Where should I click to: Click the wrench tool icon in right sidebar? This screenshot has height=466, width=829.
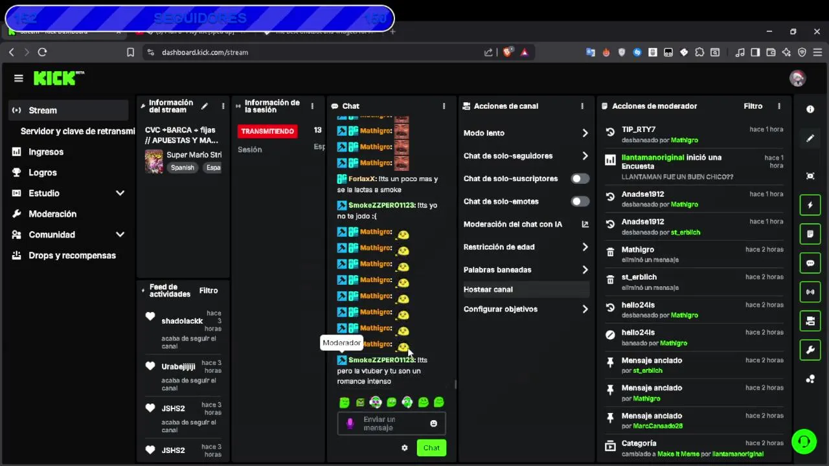pos(810,350)
